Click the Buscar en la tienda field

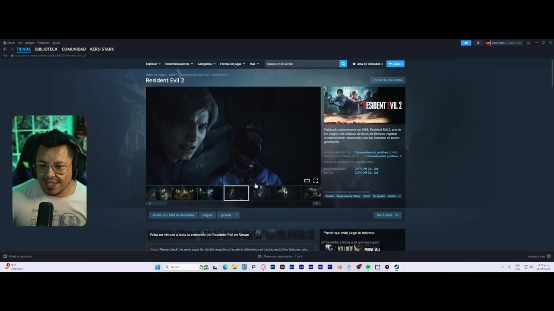point(302,64)
